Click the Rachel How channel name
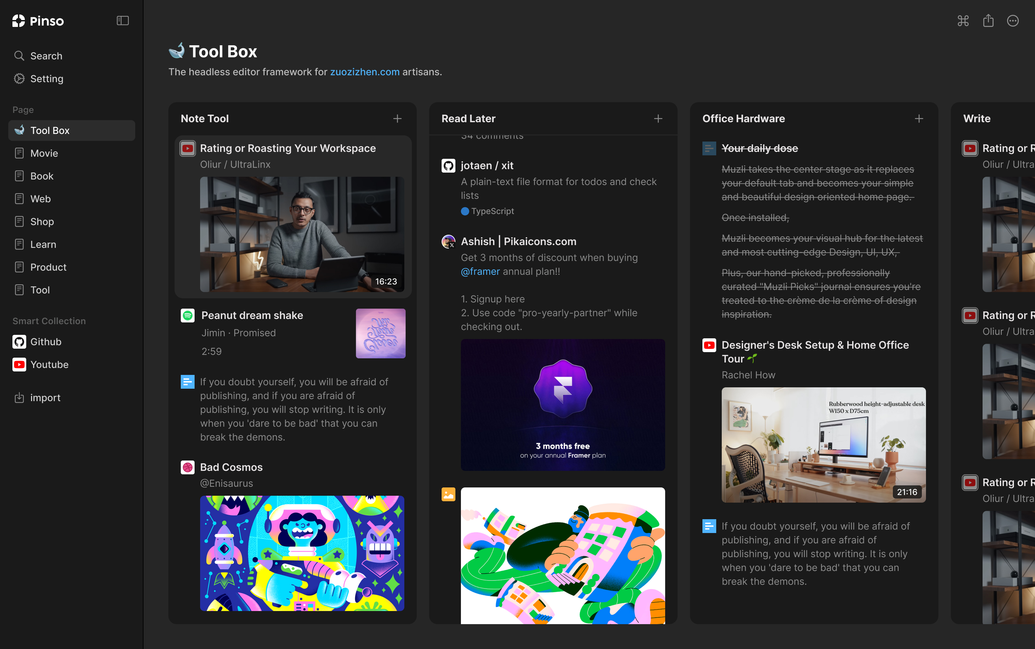This screenshot has height=649, width=1035. point(748,375)
